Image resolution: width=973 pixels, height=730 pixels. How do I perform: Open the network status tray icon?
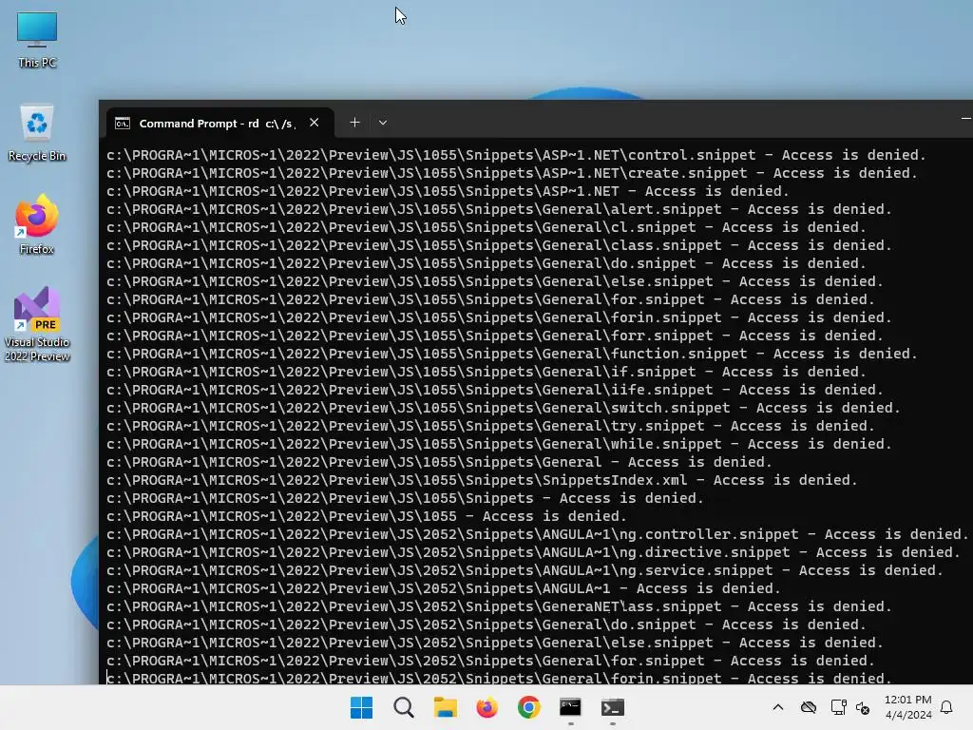tap(838, 707)
